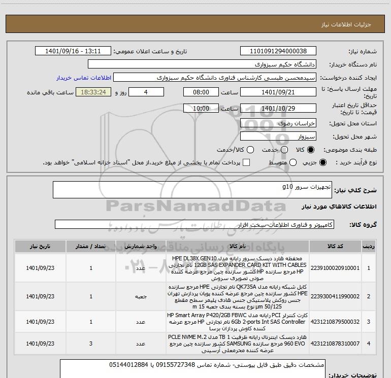Viewport: 391px width, 378px height.
Task: Click the تعداد / مقدار column header
Action: click(91, 247)
